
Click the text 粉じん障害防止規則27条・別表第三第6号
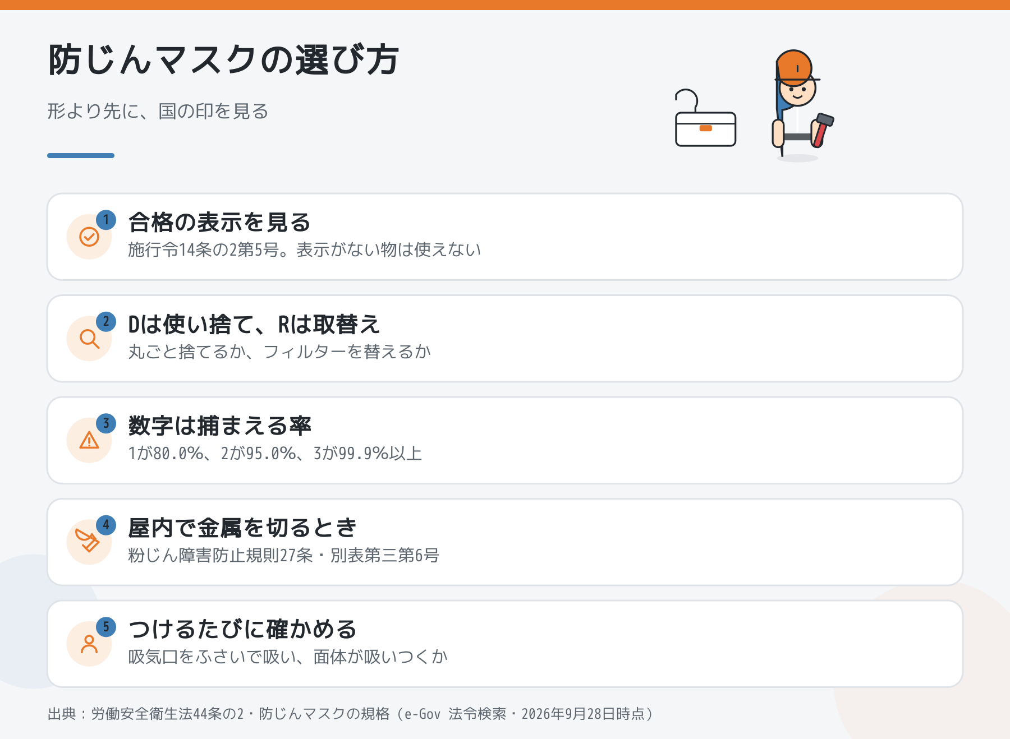coord(284,555)
